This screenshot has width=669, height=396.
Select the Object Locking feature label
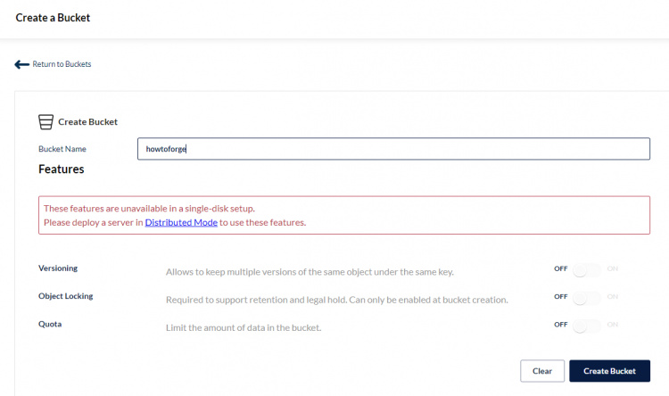65,296
